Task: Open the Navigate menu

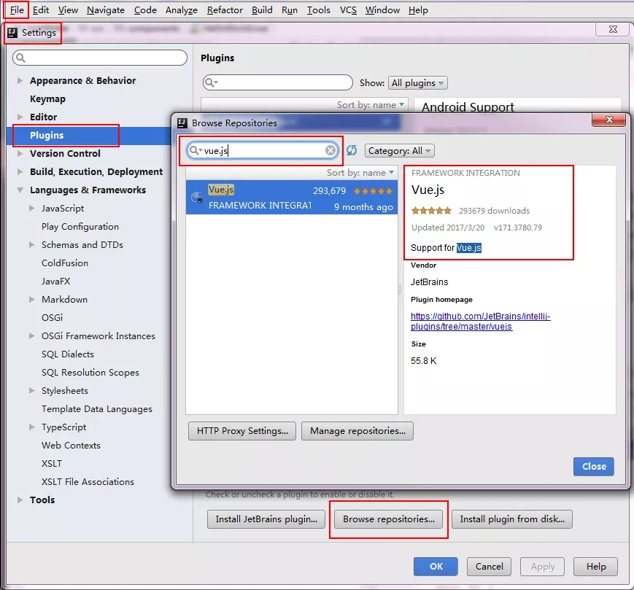Action: pyautogui.click(x=106, y=10)
